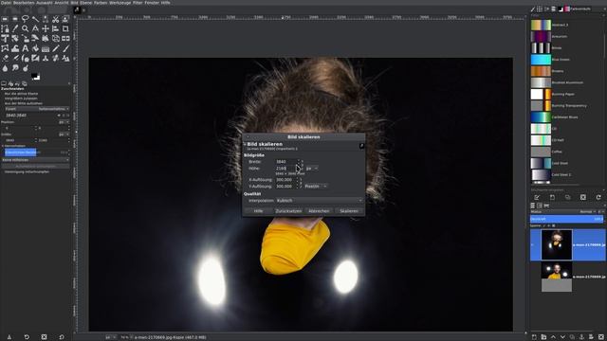Click the delete gradient icon
This screenshot has height=341, width=607.
583,197
